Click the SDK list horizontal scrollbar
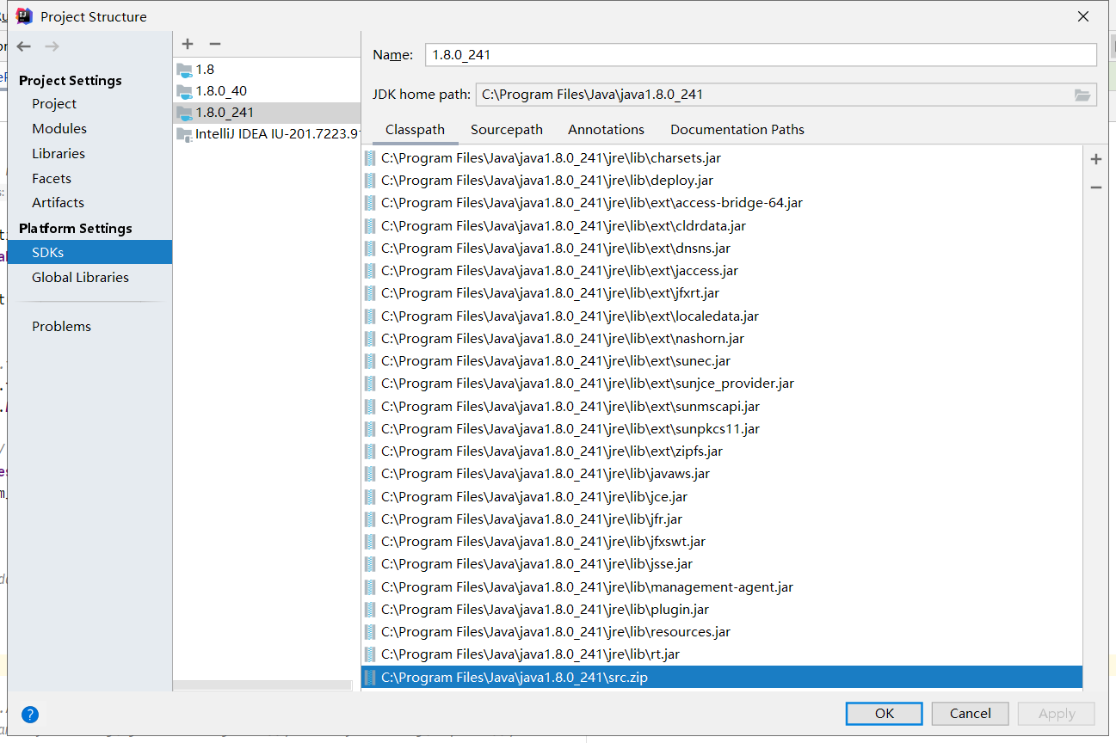This screenshot has width=1116, height=743. 262,685
